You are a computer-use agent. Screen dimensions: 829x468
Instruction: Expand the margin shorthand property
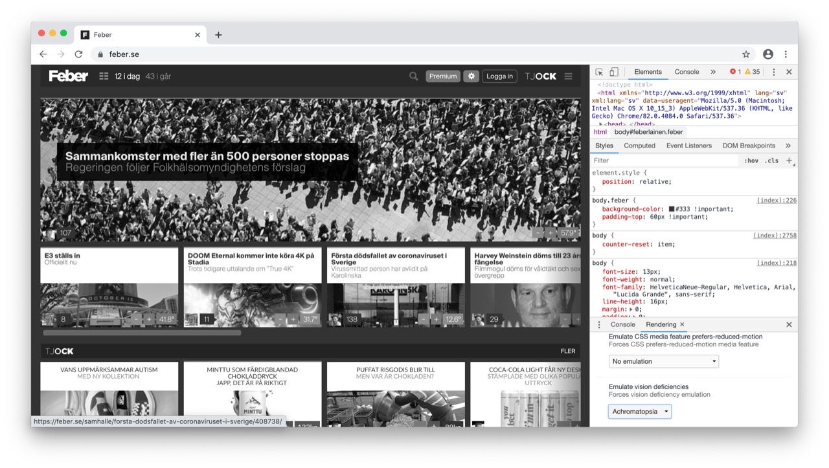click(631, 309)
